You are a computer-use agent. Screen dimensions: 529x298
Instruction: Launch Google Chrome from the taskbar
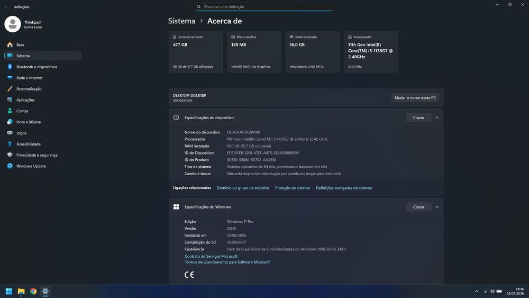33,291
